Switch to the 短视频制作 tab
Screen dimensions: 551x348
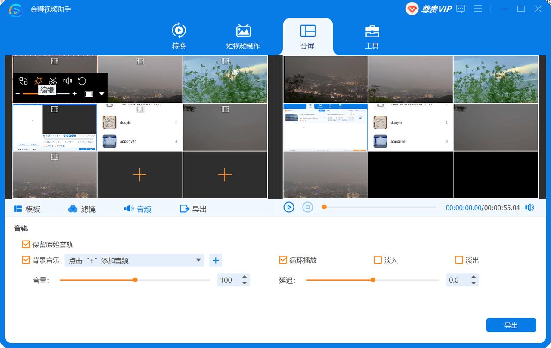(x=243, y=37)
